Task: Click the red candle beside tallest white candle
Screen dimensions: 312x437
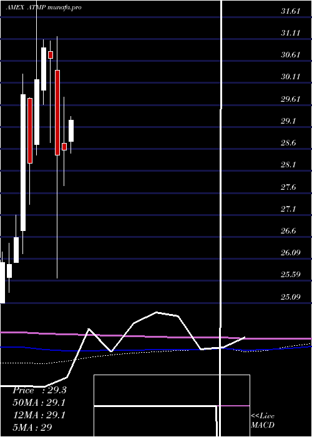Action: tap(30, 130)
